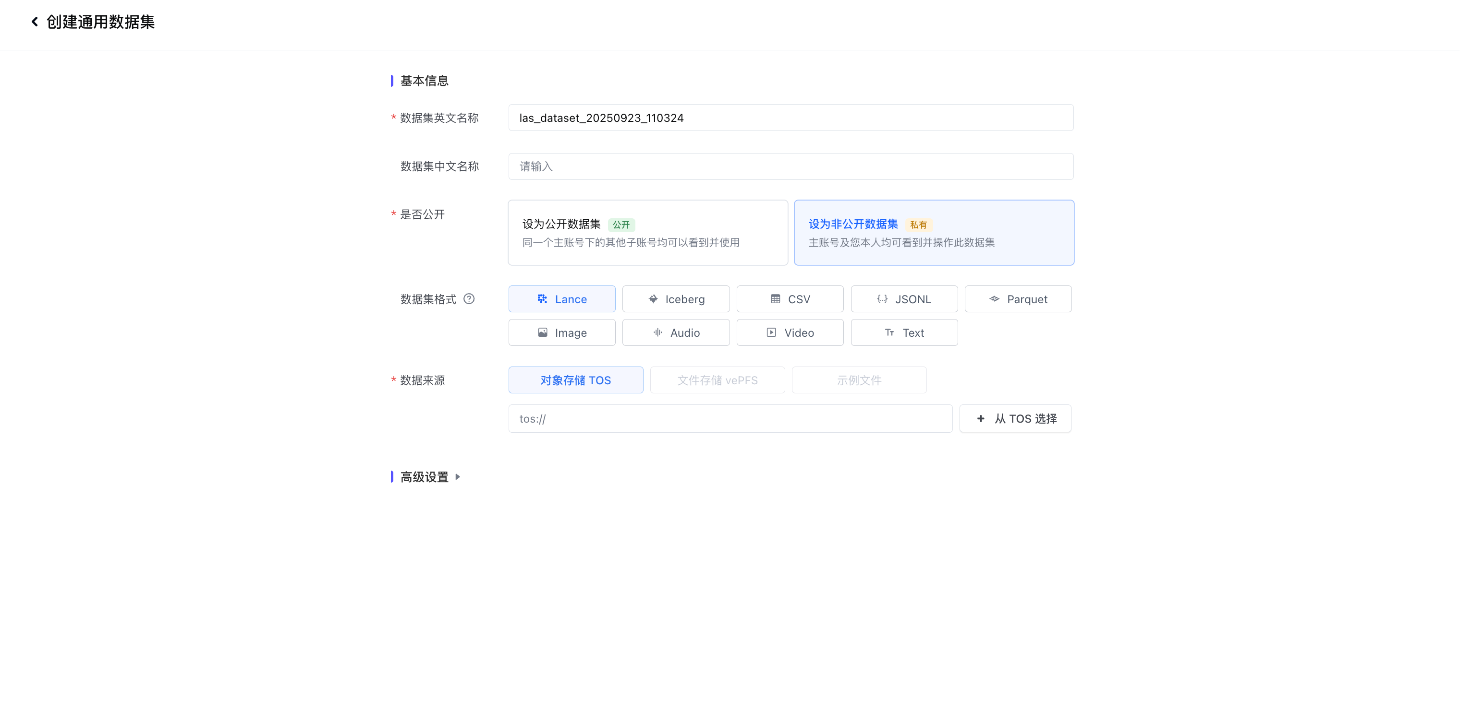Choose the Image dataset format

coord(562,332)
